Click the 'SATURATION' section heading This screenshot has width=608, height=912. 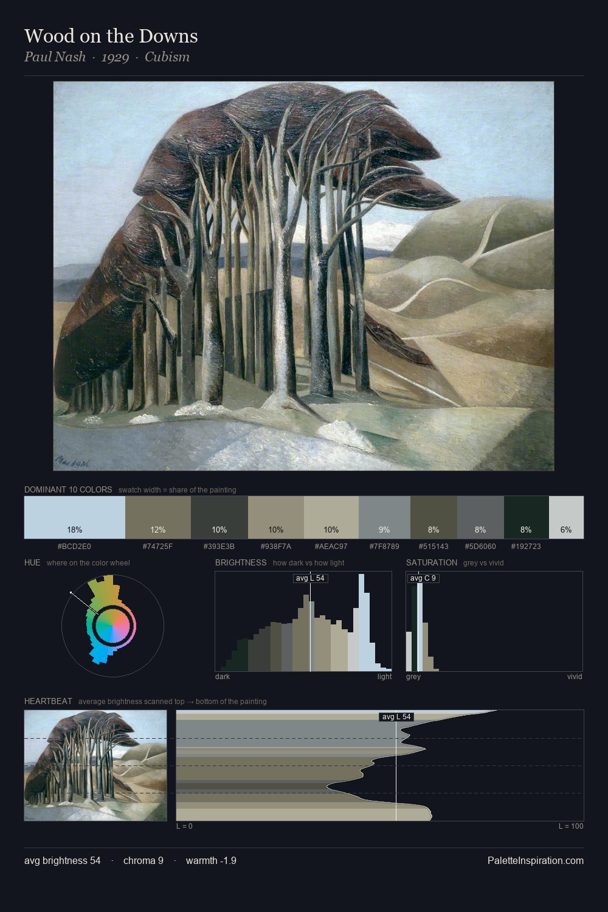click(x=432, y=562)
